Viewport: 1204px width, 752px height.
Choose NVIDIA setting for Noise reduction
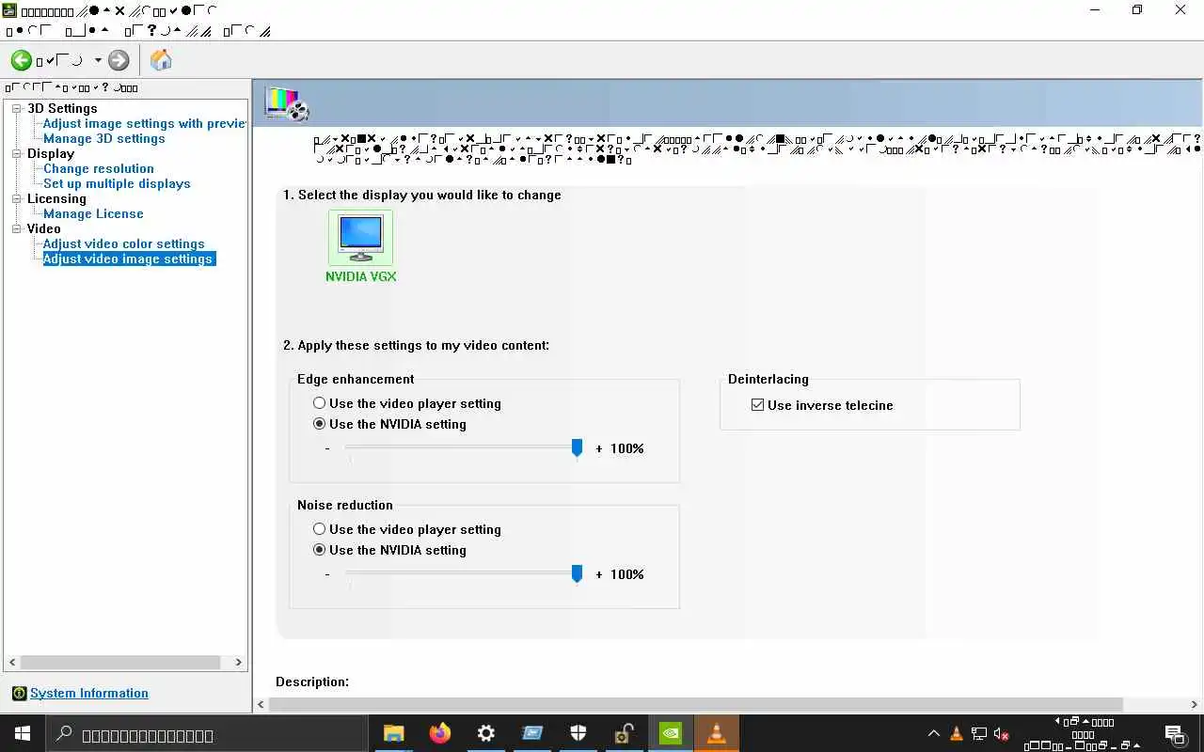click(x=320, y=550)
